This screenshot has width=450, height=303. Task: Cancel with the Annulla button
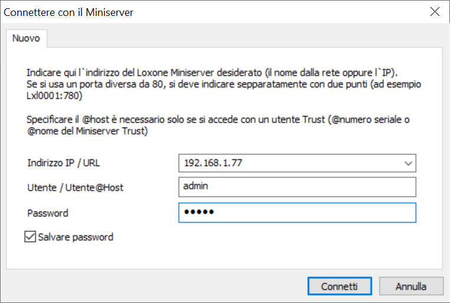pyautogui.click(x=411, y=286)
